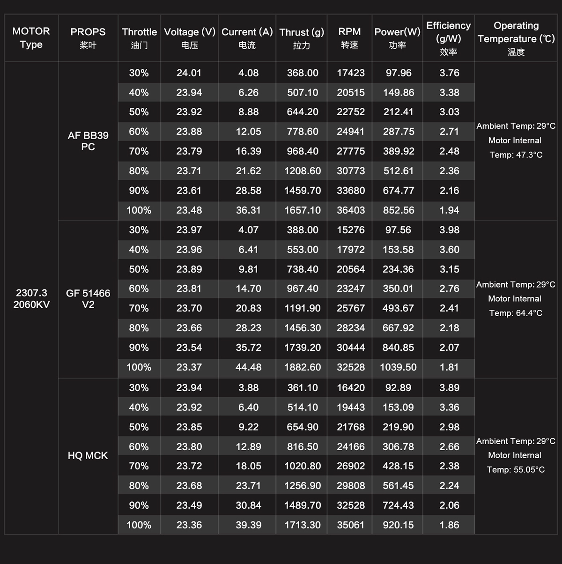Select the 2307.3 2060KV motor type cell

pyautogui.click(x=31, y=298)
